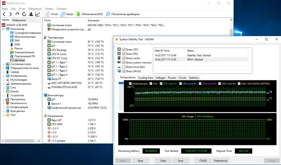Screen dimensions: 281x165
Task: Expand the Мультимедиа tree node
Action: (x=4, y=80)
